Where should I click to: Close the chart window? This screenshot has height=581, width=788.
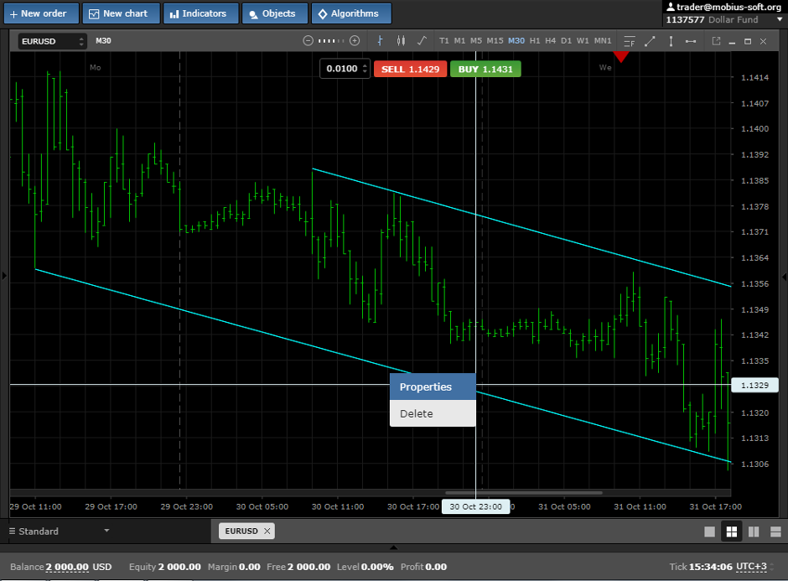point(764,41)
